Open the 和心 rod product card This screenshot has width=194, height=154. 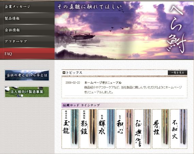point(124,129)
